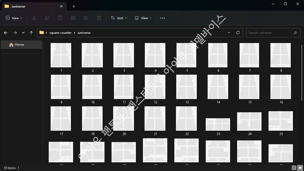Select thumbnail of file 16
The image size is (304, 171).
[281, 87]
